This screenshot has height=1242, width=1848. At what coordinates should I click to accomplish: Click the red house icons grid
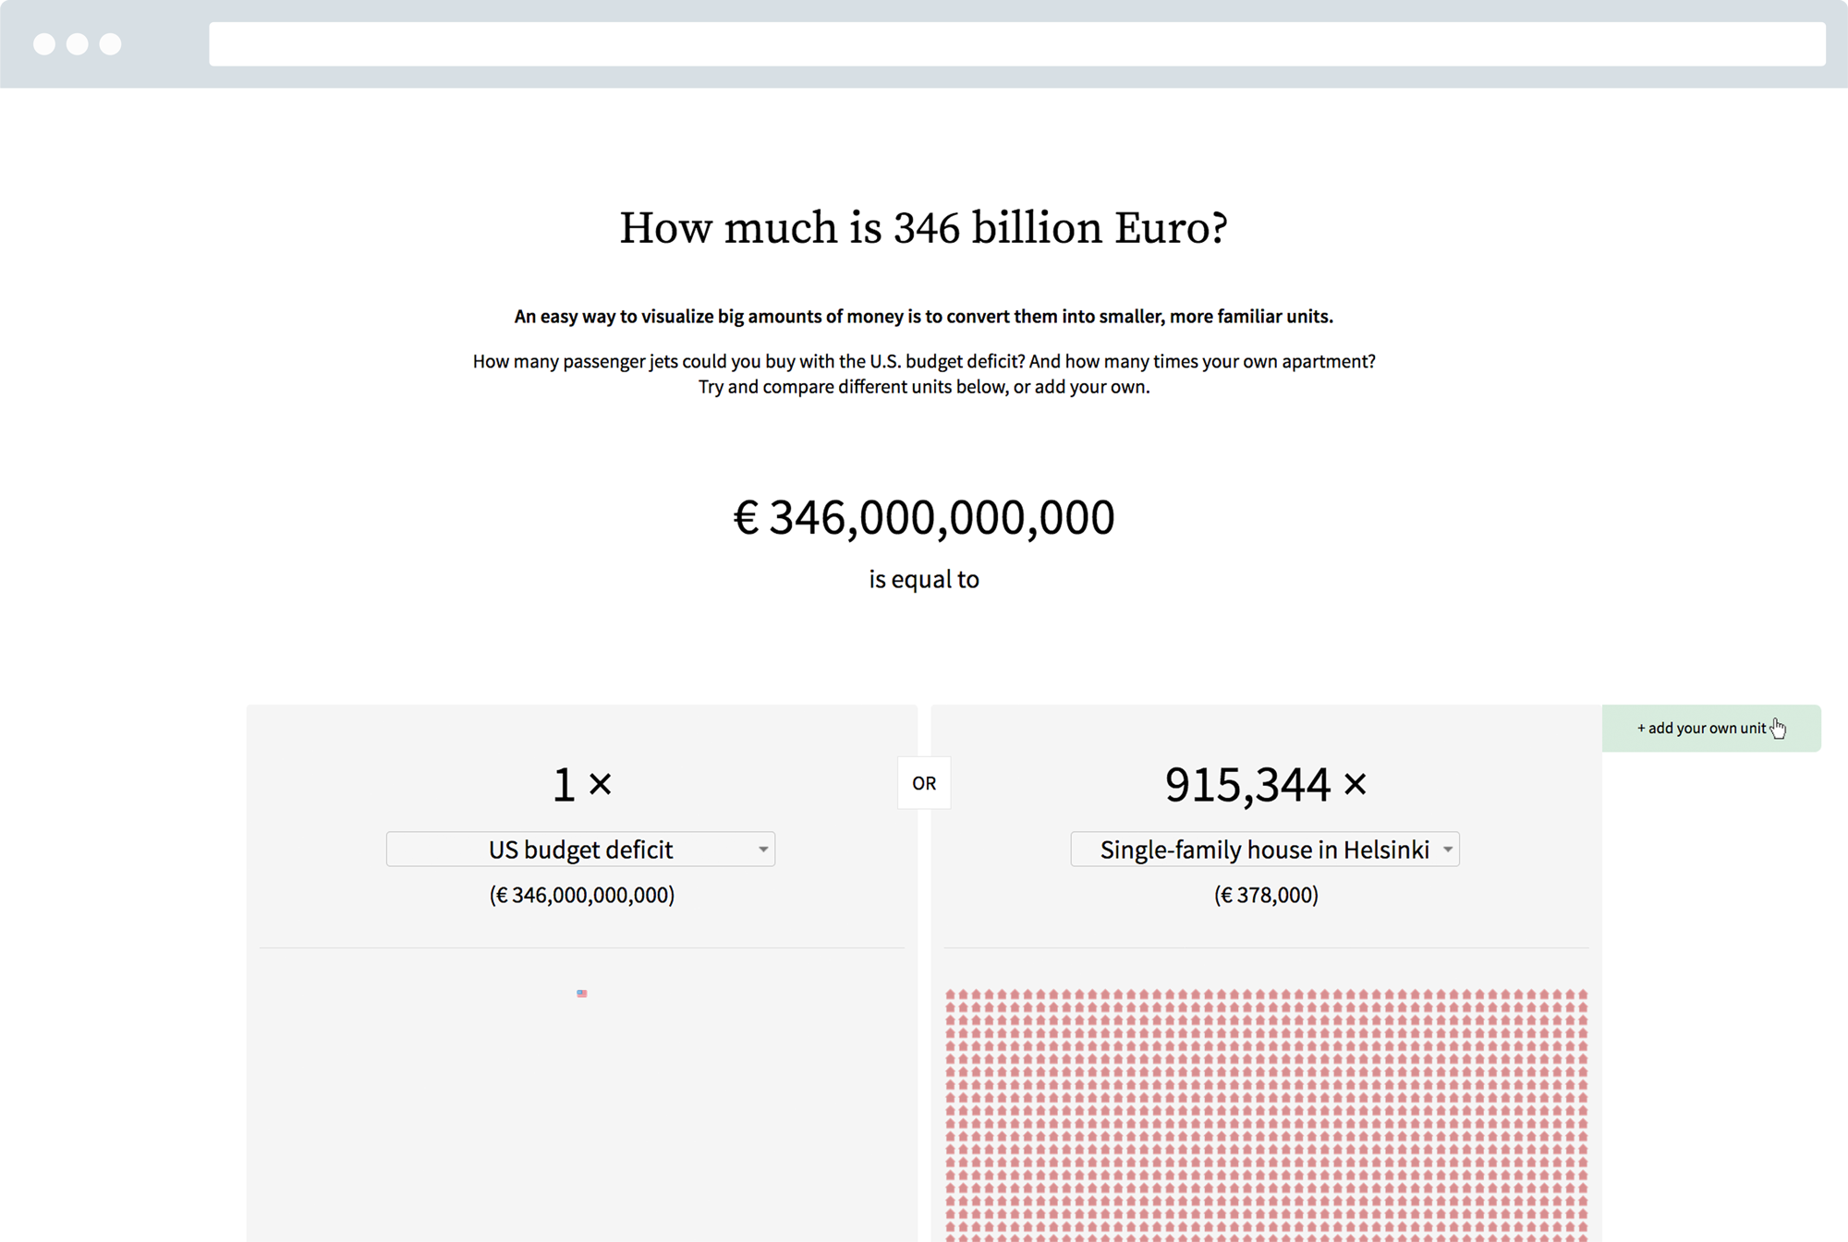coord(1266,1115)
